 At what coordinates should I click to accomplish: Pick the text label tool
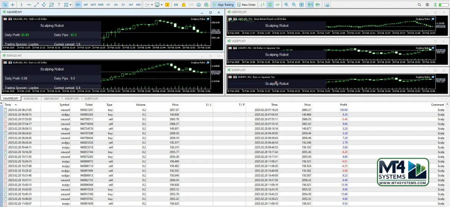[59, 5]
